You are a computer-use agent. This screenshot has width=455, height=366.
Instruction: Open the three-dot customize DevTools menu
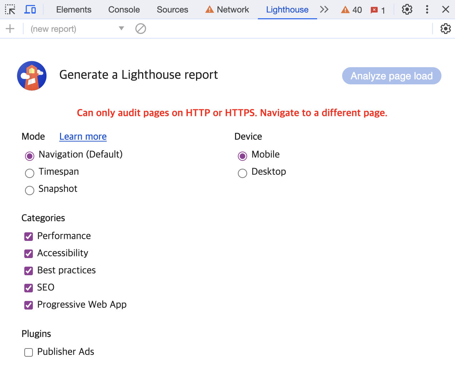427,9
